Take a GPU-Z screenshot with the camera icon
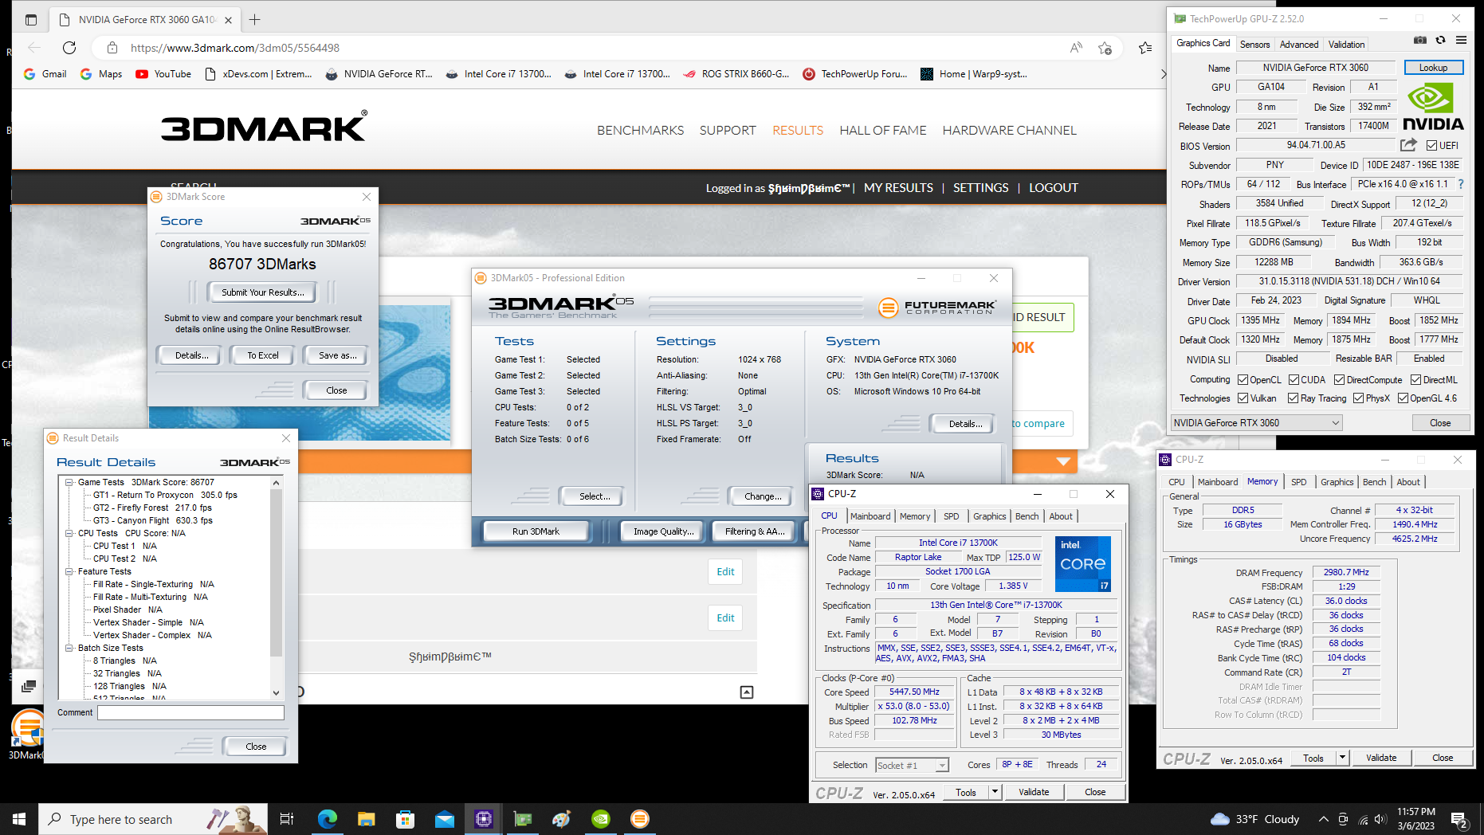Viewport: 1484px width, 835px height. click(1419, 40)
